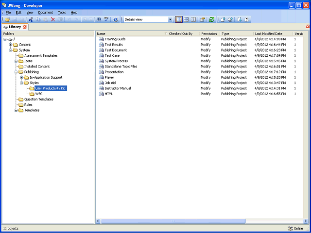The height and width of the screenshot is (233, 311).
Task: Click the Check Out down-arrow icon
Action: [x=240, y=19]
